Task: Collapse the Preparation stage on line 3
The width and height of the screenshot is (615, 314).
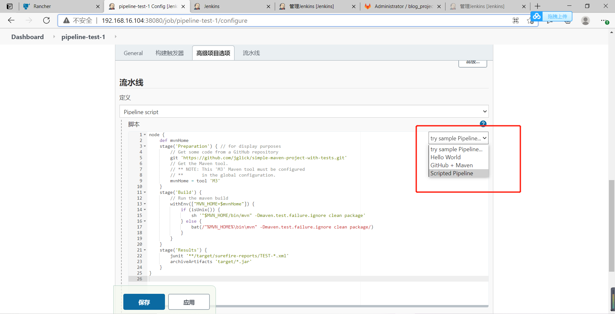Action: tap(145, 146)
